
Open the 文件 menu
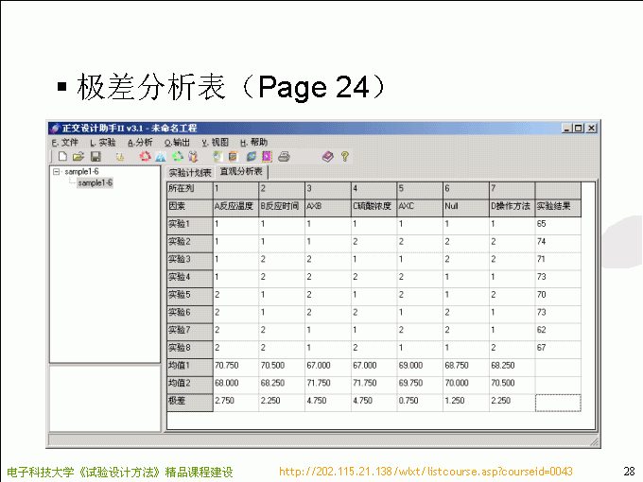pyautogui.click(x=64, y=142)
